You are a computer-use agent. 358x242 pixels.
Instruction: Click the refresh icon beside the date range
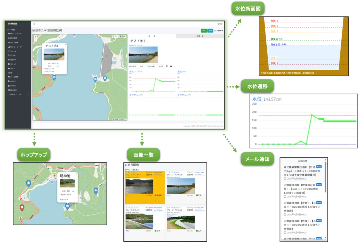coord(167,66)
